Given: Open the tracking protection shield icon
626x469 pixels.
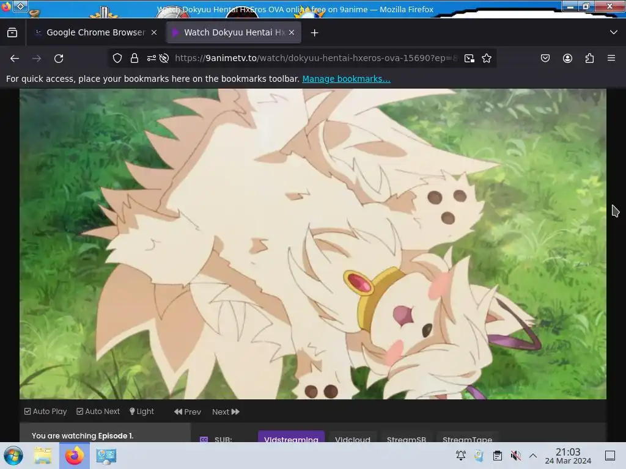Looking at the screenshot, I should (117, 58).
